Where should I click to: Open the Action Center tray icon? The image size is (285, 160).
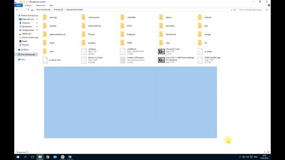point(251,157)
